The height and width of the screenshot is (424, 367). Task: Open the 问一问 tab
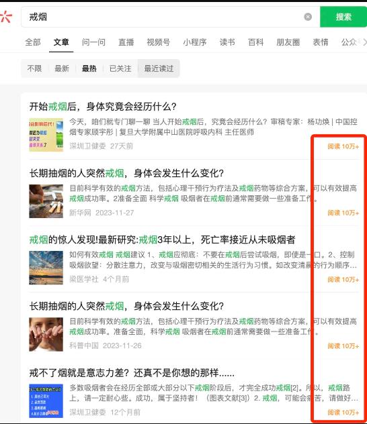click(x=93, y=42)
